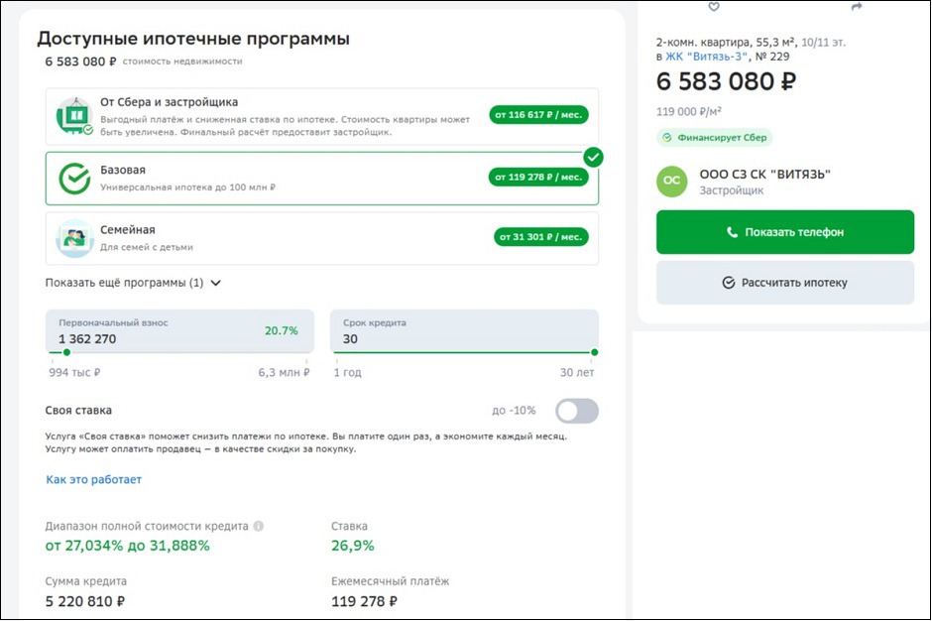Click the Sber and developer program icon

pyautogui.click(x=74, y=117)
